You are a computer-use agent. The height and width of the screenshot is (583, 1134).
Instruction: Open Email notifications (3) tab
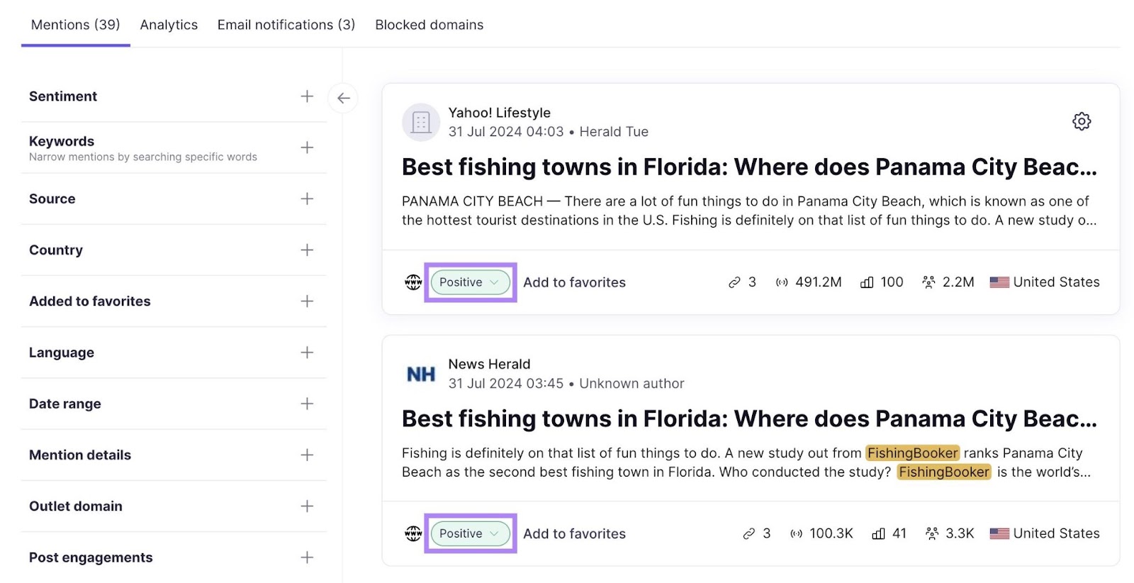point(286,25)
